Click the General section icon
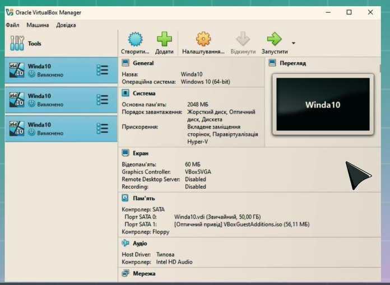390x285 pixels. click(x=126, y=63)
